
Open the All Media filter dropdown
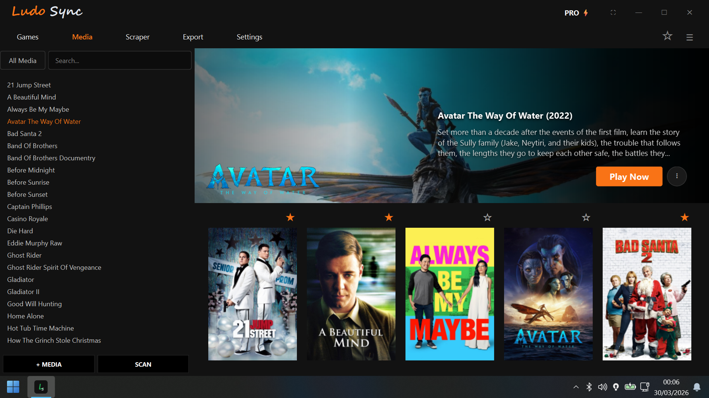click(23, 60)
